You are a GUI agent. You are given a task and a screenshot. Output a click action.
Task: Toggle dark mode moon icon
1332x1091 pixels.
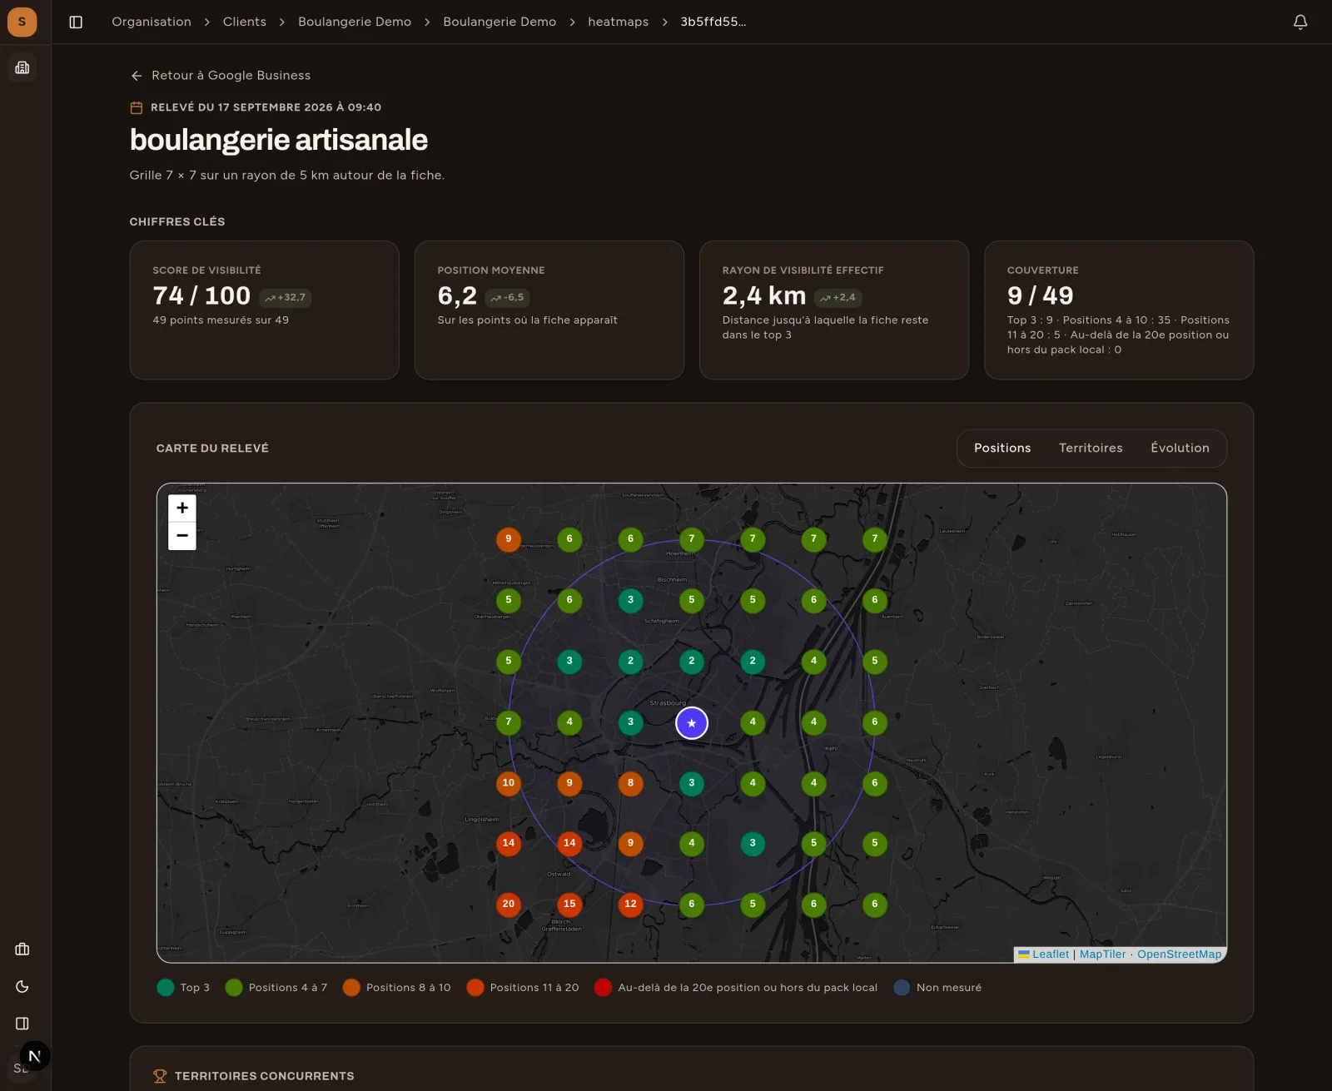point(22,986)
